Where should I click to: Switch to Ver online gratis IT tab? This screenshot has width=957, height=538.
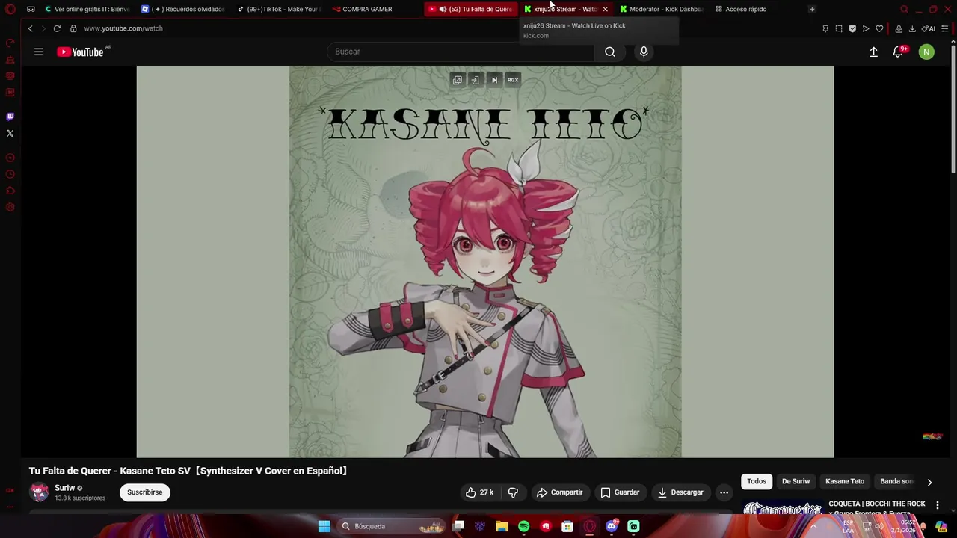click(87, 9)
